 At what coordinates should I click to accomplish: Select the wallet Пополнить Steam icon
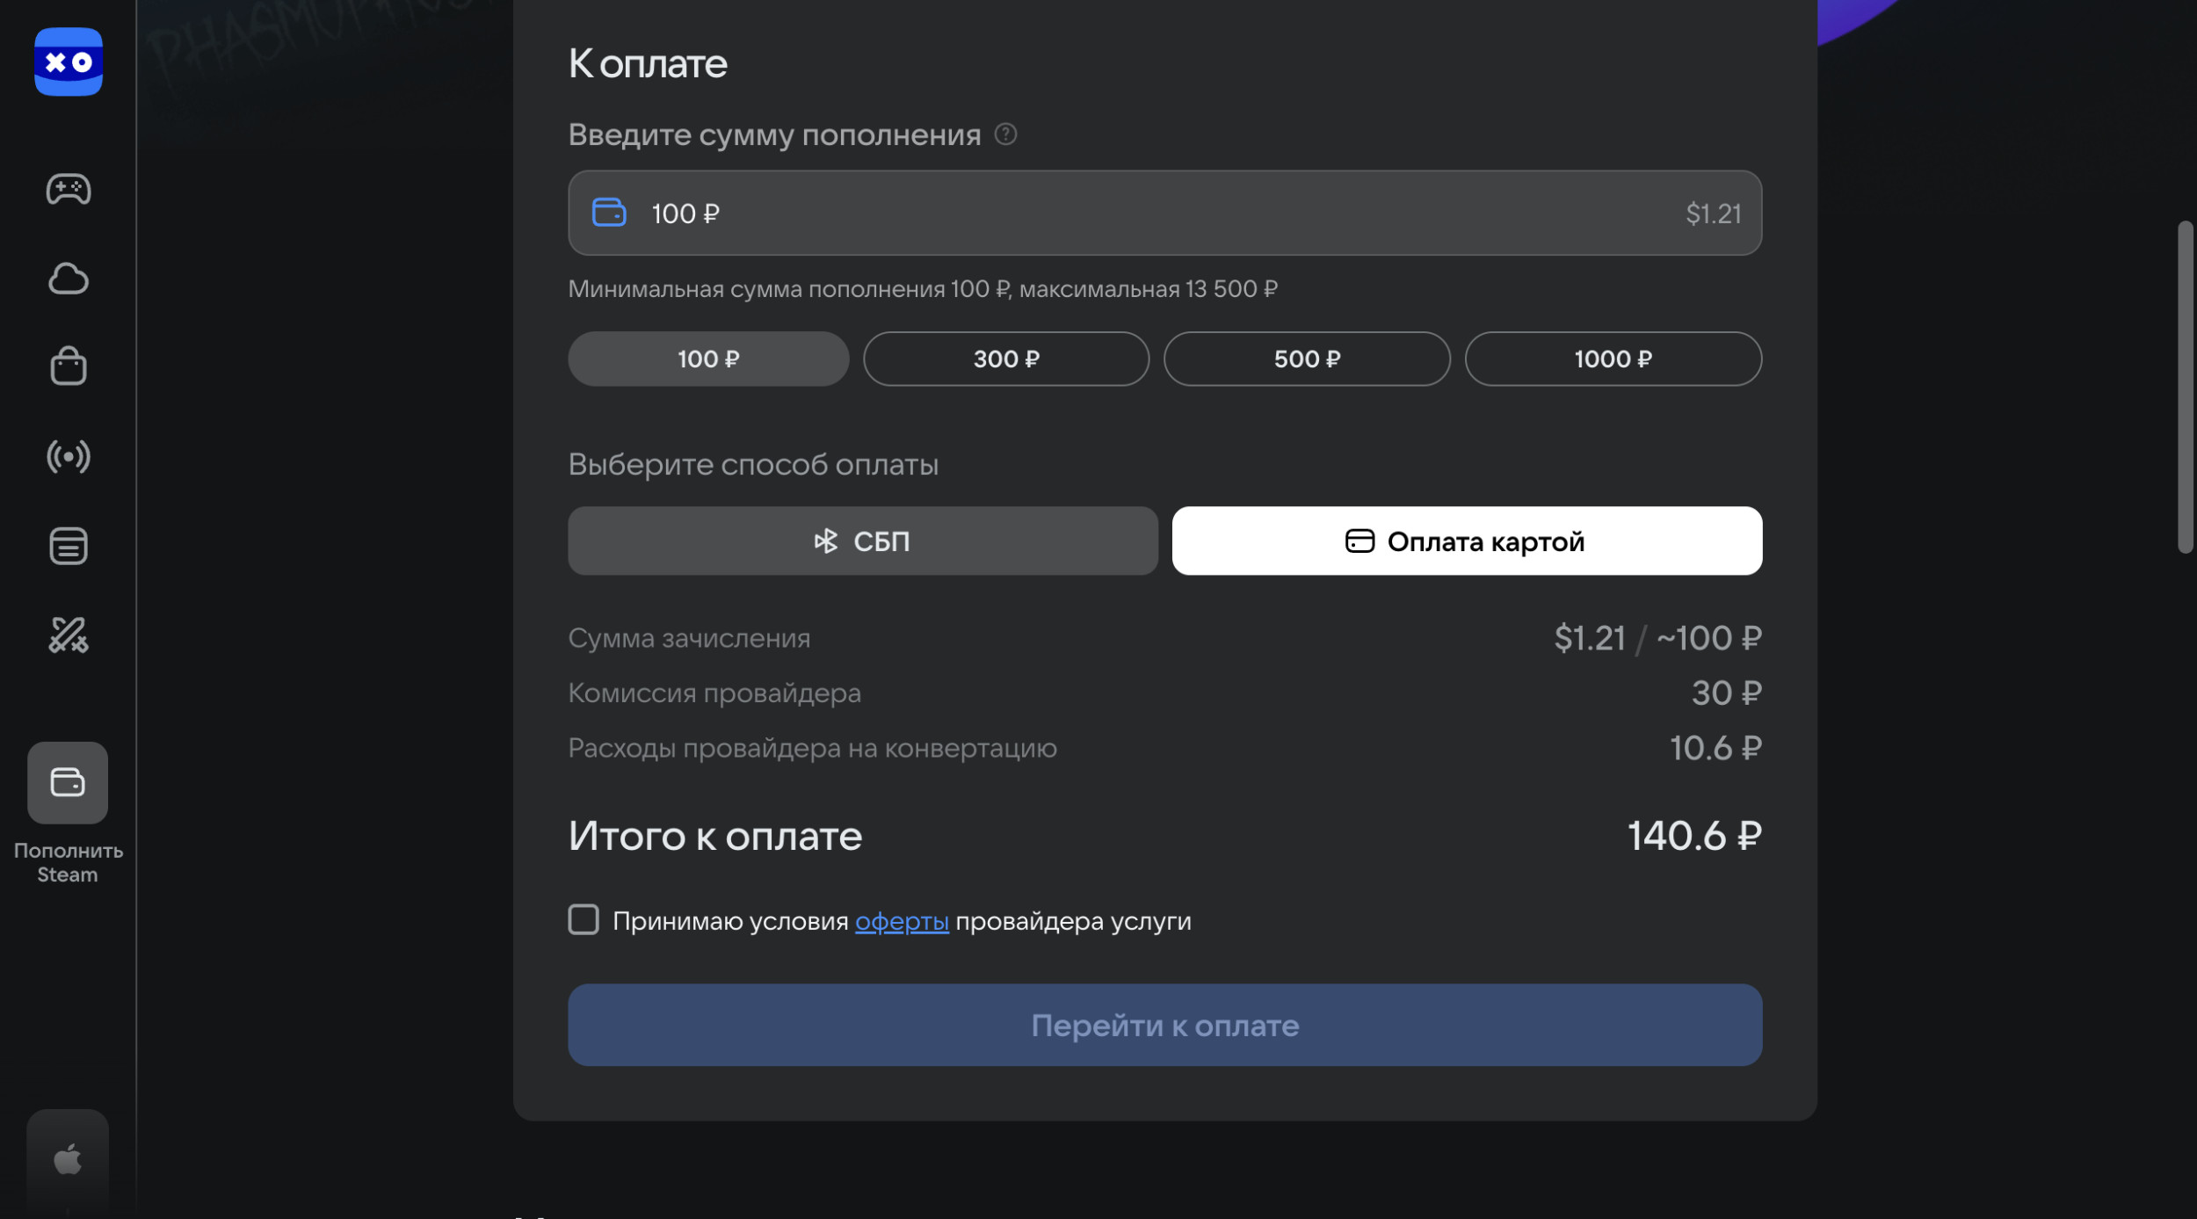click(x=68, y=782)
